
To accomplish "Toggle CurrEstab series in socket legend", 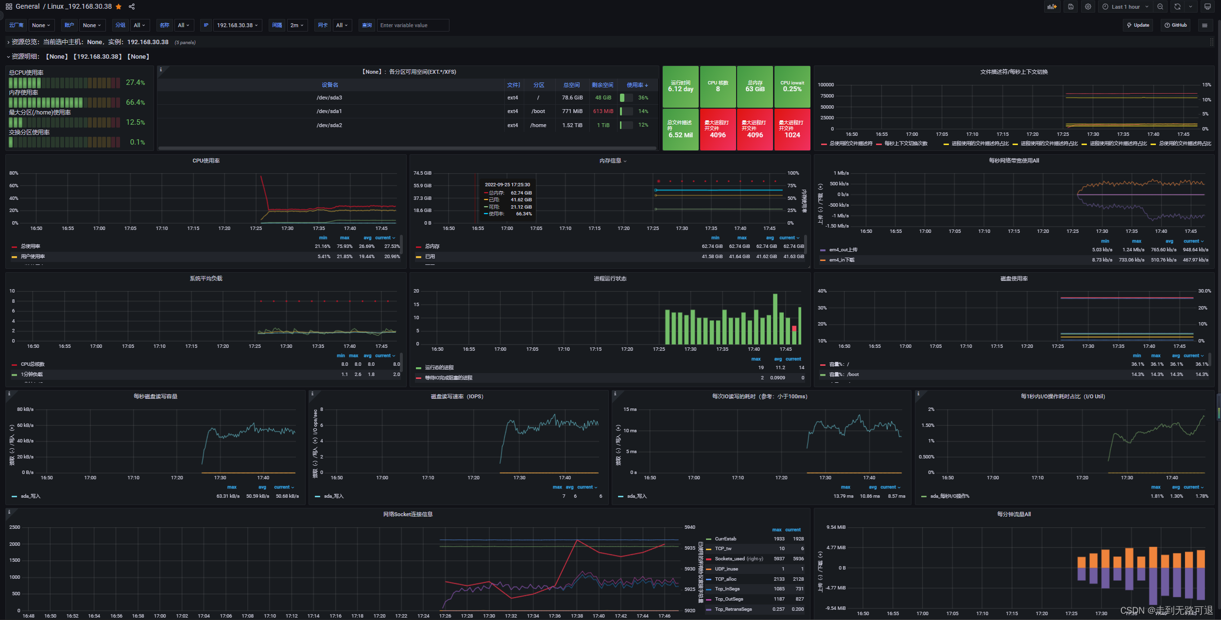I will pos(725,539).
